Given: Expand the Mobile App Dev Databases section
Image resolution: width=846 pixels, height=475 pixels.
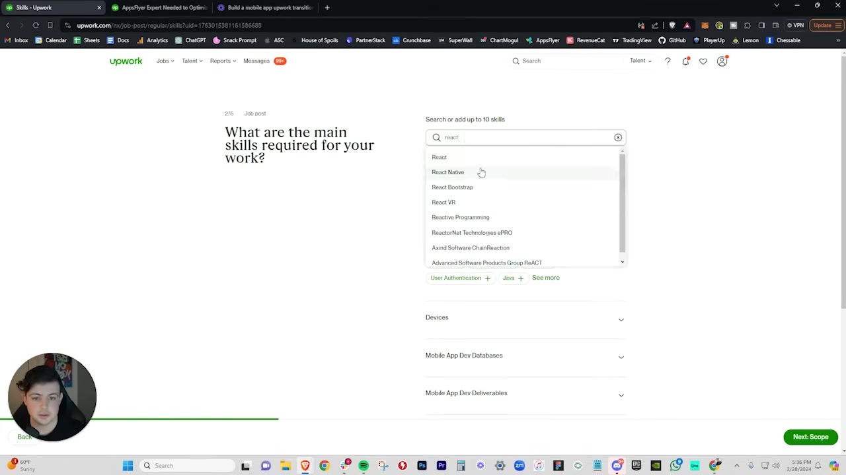Looking at the screenshot, I should (525, 356).
